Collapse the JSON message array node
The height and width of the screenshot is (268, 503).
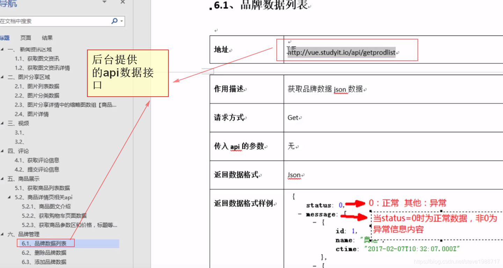pos(300,214)
